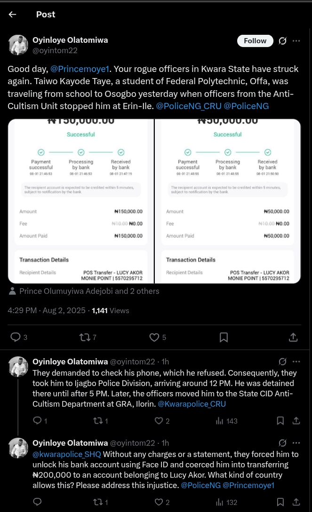Bookmark the main post
Screen dimensions: 312x512
[x=224, y=337]
